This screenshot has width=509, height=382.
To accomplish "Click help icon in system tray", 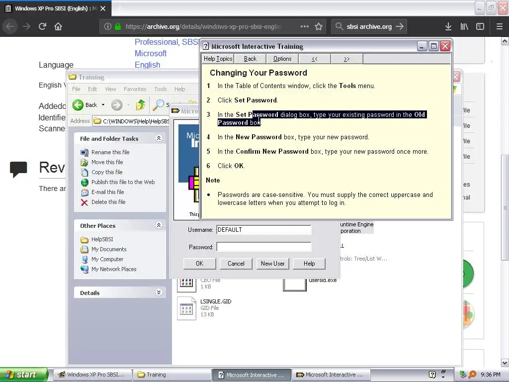I will point(432,375).
